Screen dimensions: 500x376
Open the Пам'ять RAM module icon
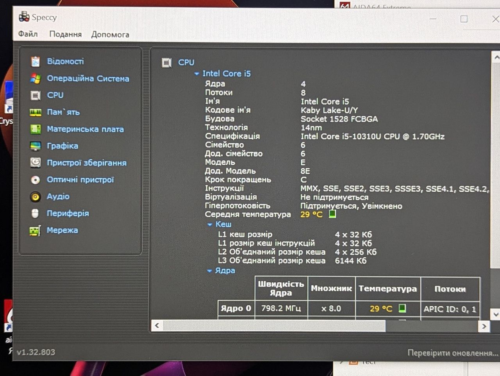coord(35,112)
